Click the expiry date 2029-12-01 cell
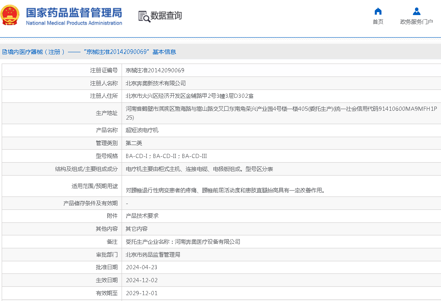441x301 pixels. tap(142, 293)
